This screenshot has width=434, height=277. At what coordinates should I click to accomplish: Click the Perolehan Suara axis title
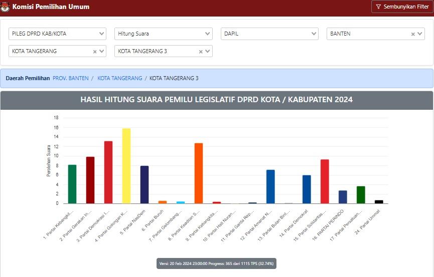[49, 161]
